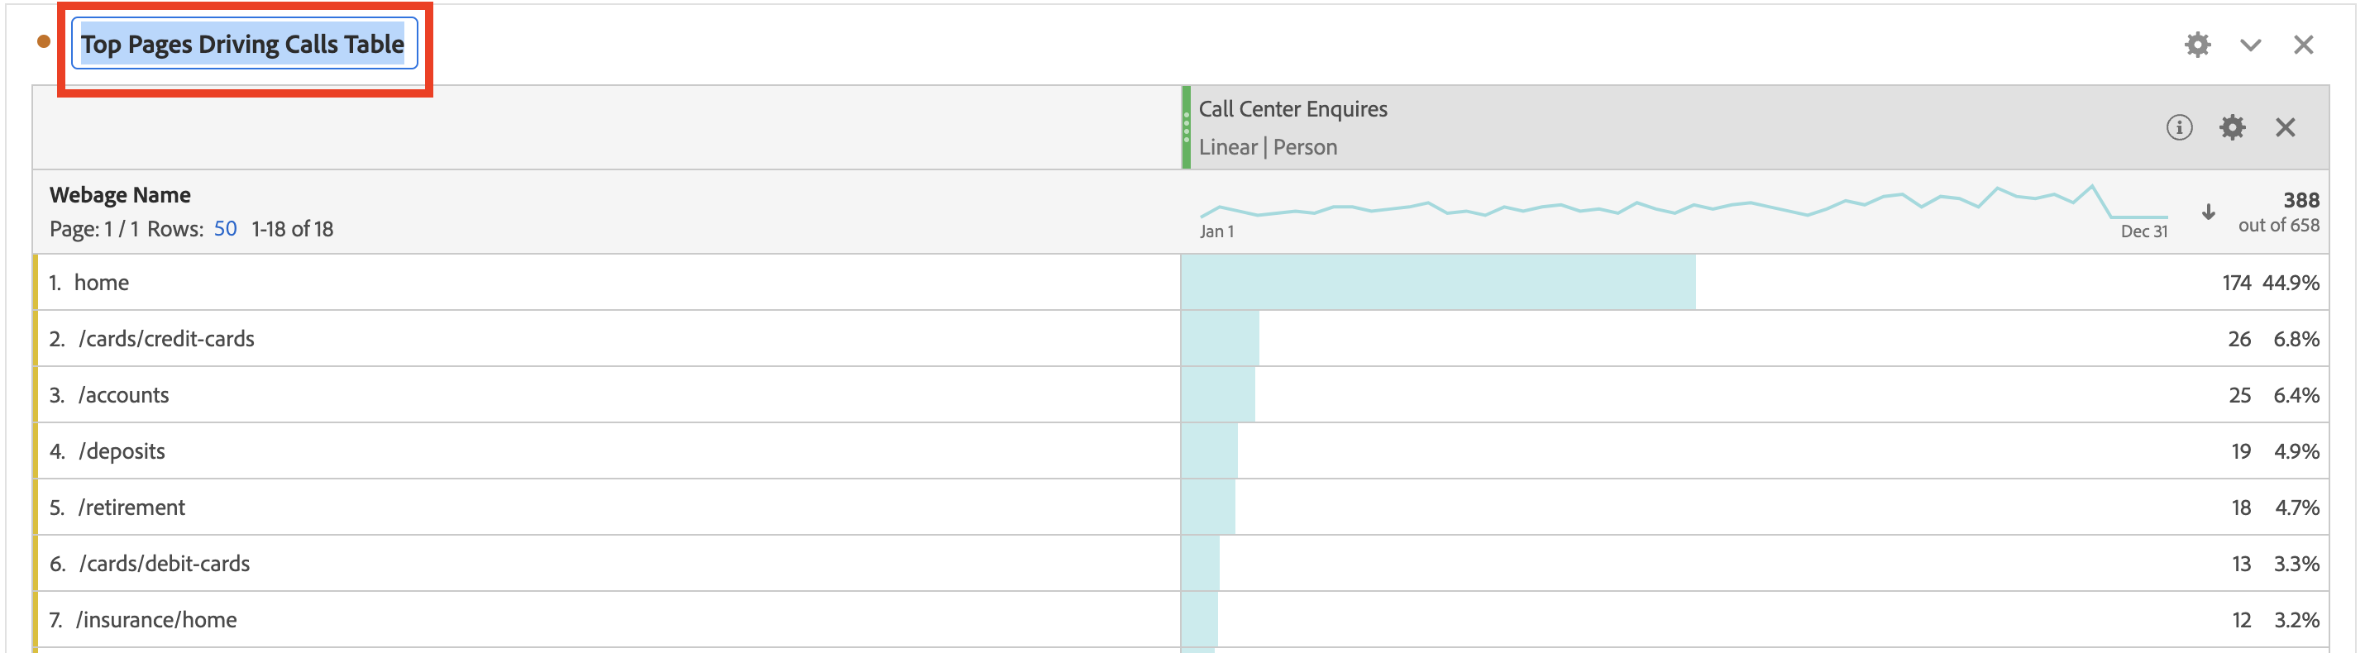The image size is (2365, 653).
Task: Click the 'out of 658' total label
Action: pos(2279,225)
